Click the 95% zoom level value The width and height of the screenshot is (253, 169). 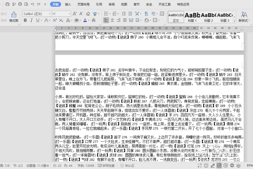(x=250, y=165)
